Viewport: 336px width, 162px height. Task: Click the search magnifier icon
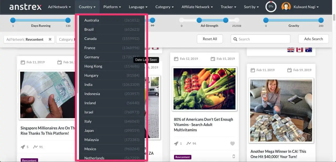pyautogui.click(x=235, y=39)
